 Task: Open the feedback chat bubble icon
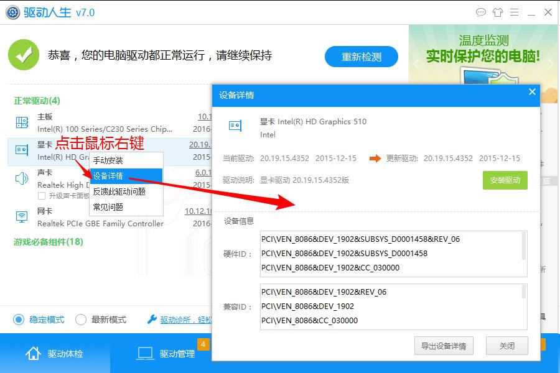click(x=481, y=12)
